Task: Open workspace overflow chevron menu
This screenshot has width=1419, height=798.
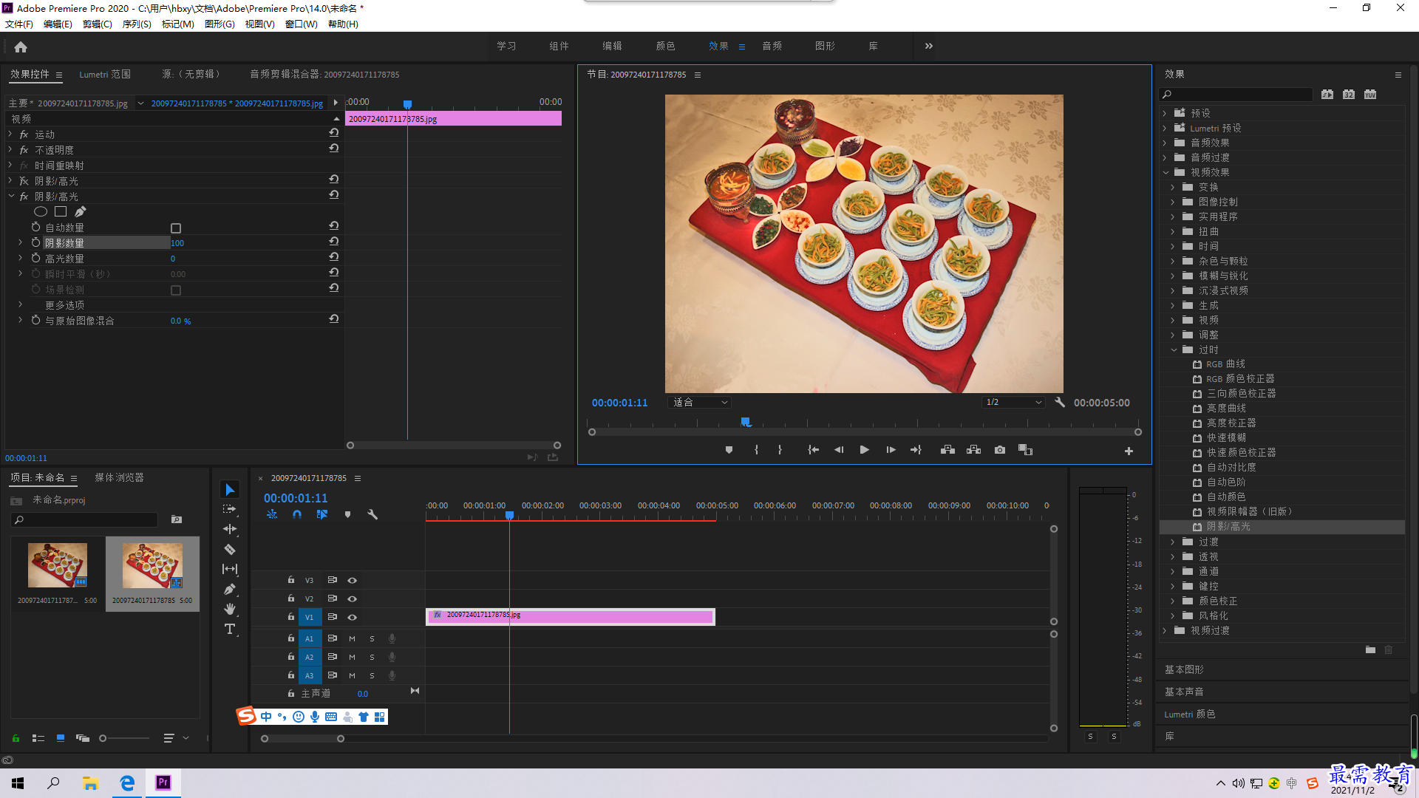Action: 929,46
